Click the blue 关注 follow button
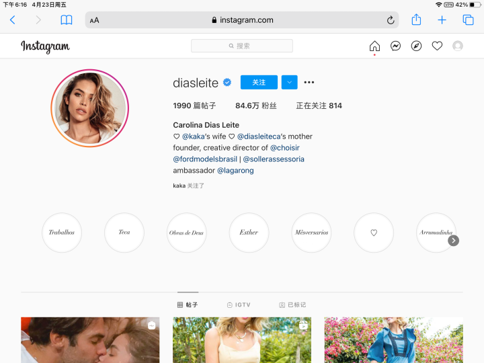 (259, 83)
